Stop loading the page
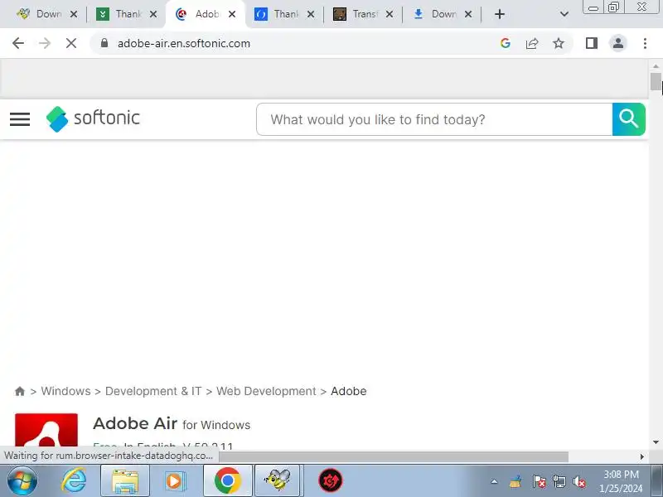 point(71,43)
